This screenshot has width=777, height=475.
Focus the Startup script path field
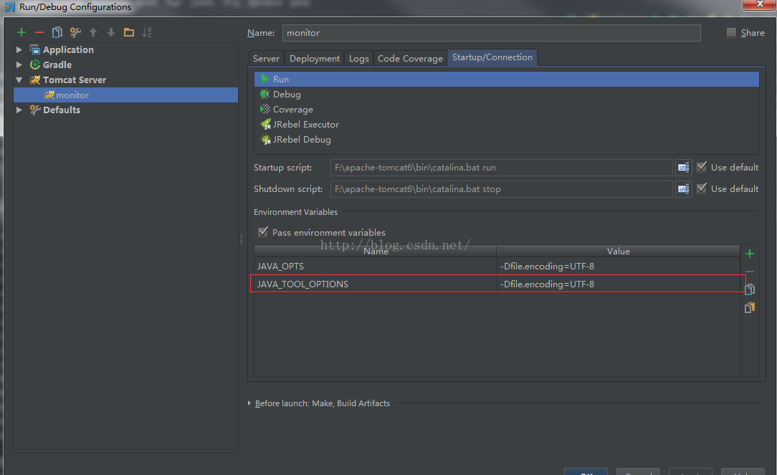pyautogui.click(x=501, y=168)
